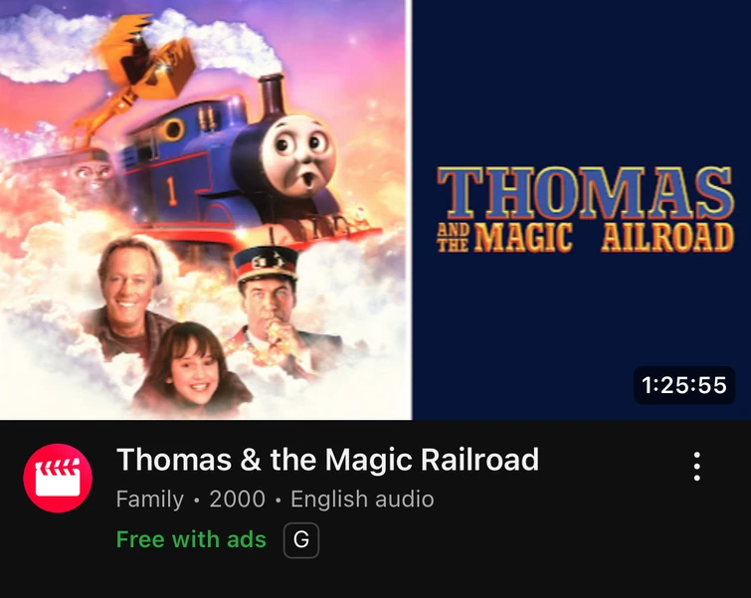Screen dimensions: 751x598
Task: Click the 1:25:55 duration badge
Action: pyautogui.click(x=684, y=385)
